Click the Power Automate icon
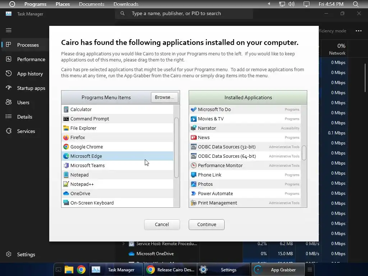This screenshot has height=276, width=368. (x=193, y=193)
